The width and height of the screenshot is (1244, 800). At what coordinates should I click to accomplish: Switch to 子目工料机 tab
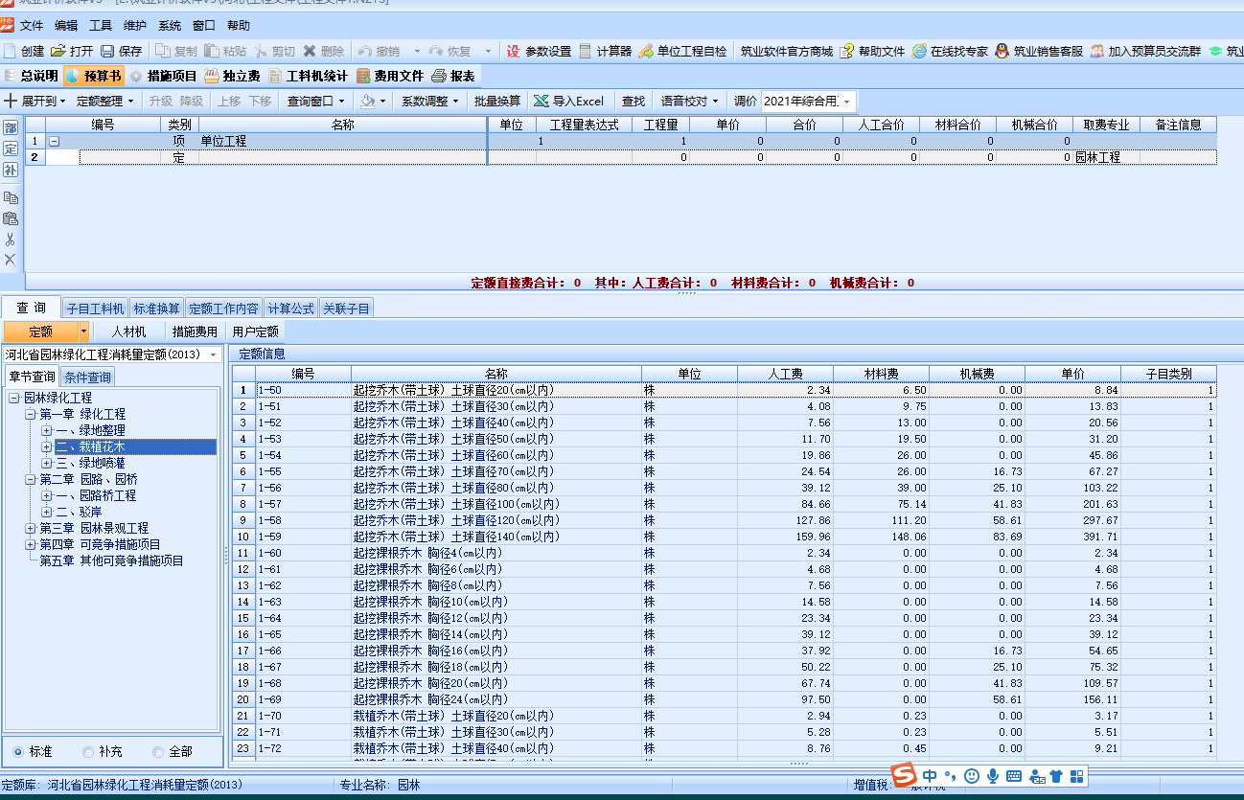[95, 309]
